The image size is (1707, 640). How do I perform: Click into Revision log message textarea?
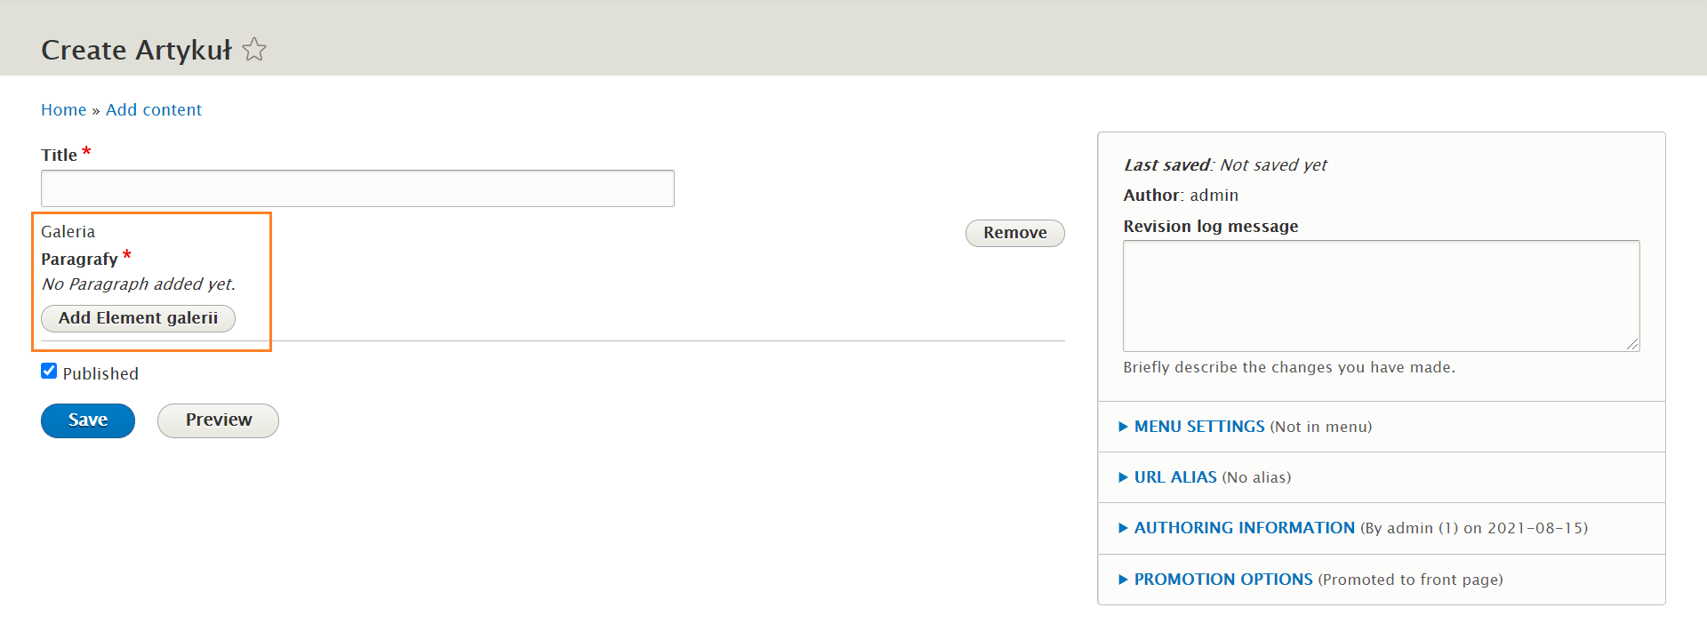tap(1381, 296)
